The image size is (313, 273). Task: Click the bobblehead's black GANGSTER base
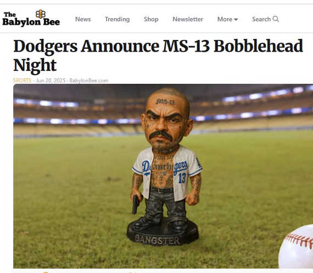tap(163, 233)
